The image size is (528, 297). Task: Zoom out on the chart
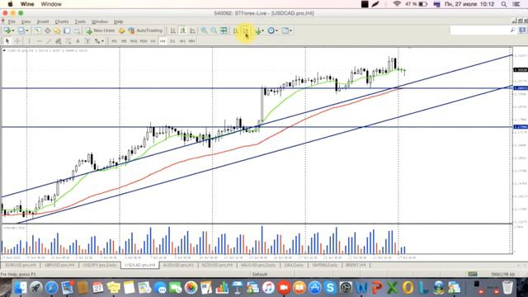click(x=214, y=31)
